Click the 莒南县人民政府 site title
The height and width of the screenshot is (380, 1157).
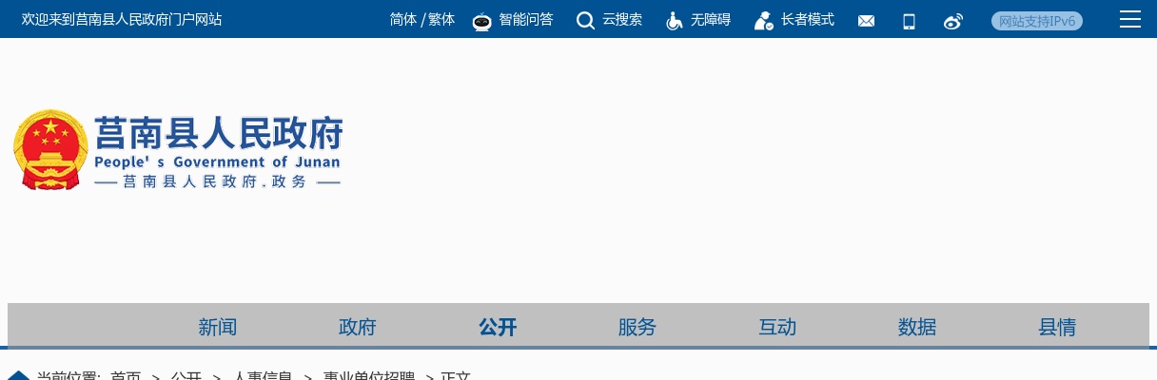pos(218,135)
